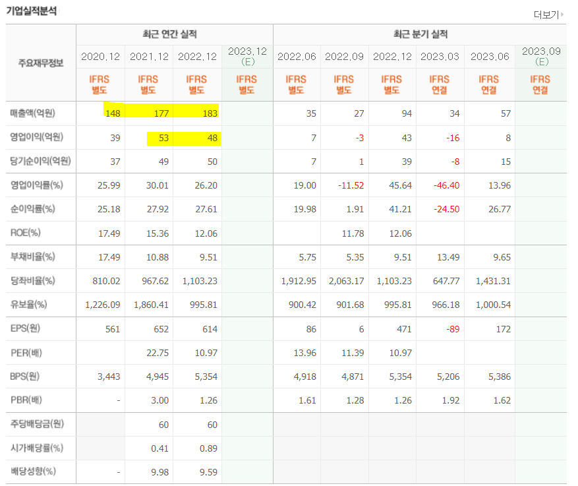Click the 최근 연간 실적 header
Screen dimensions: 578x486
170,34
